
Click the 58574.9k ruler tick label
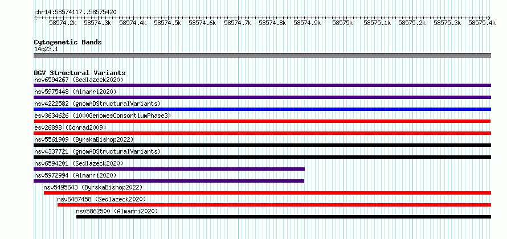(x=308, y=23)
